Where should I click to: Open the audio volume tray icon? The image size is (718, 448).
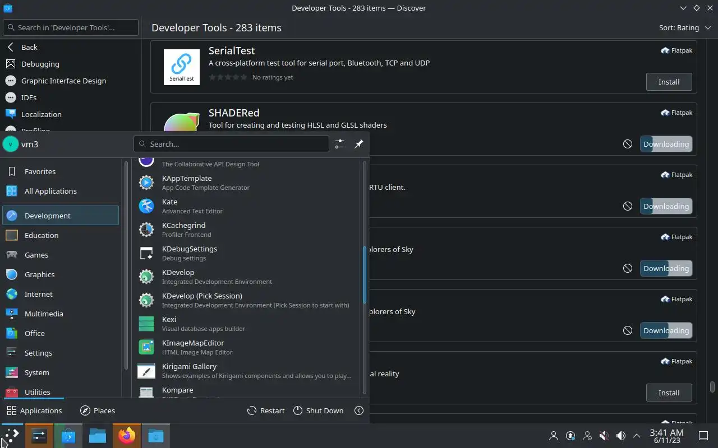coord(621,436)
